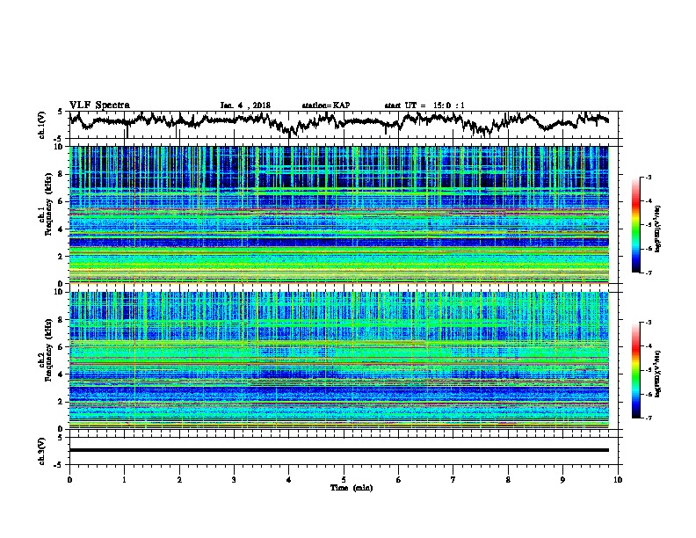This screenshot has width=696, height=538.
Task: Click the time axis tick label "3"
Action: pos(234,480)
